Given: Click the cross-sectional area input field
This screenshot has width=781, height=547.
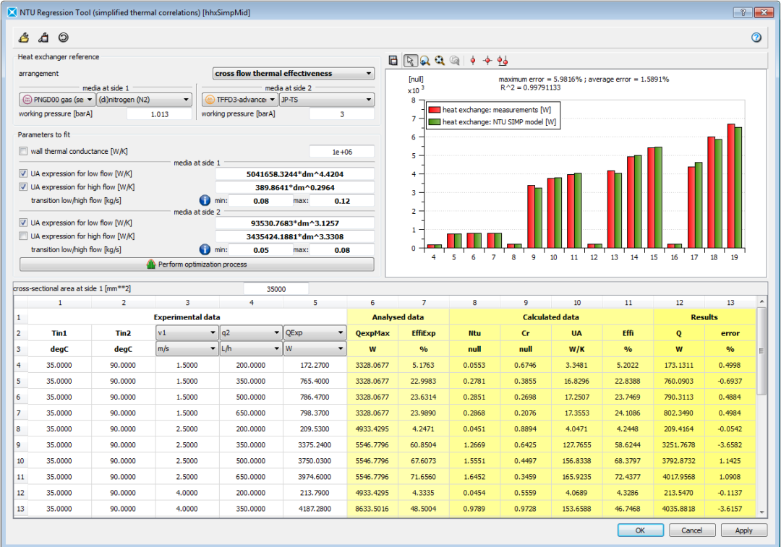Looking at the screenshot, I should coord(276,288).
